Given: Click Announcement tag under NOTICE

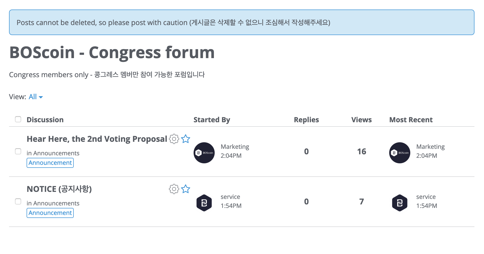Looking at the screenshot, I should tap(50, 213).
